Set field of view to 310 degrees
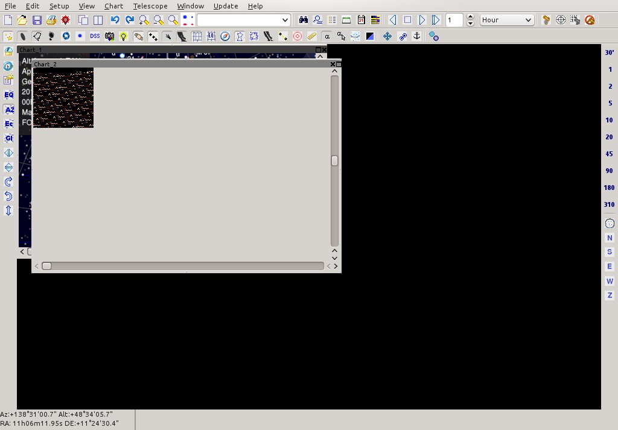 coord(610,205)
